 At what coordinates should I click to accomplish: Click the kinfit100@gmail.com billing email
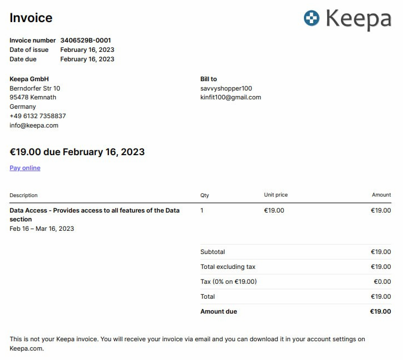click(230, 97)
